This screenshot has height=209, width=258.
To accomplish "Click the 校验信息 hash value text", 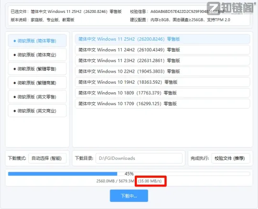I will (187, 11).
